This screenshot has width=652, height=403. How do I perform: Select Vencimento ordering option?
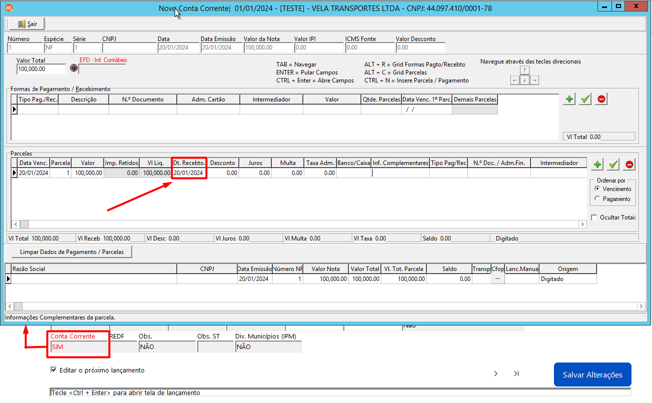coord(597,189)
